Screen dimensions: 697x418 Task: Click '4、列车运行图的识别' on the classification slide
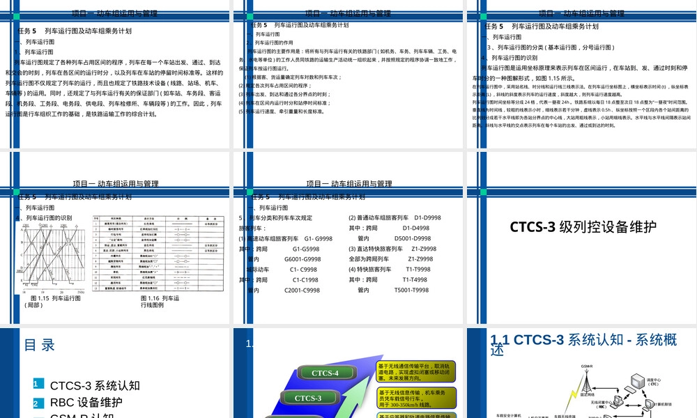(x=510, y=58)
